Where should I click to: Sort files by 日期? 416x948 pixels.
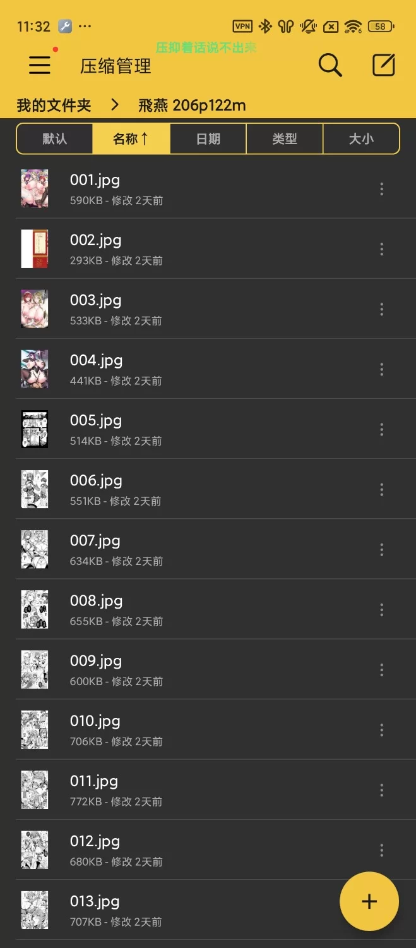pos(208,139)
